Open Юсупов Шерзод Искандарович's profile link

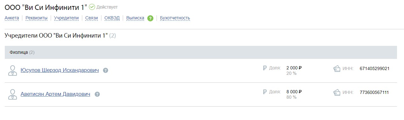coord(60,70)
